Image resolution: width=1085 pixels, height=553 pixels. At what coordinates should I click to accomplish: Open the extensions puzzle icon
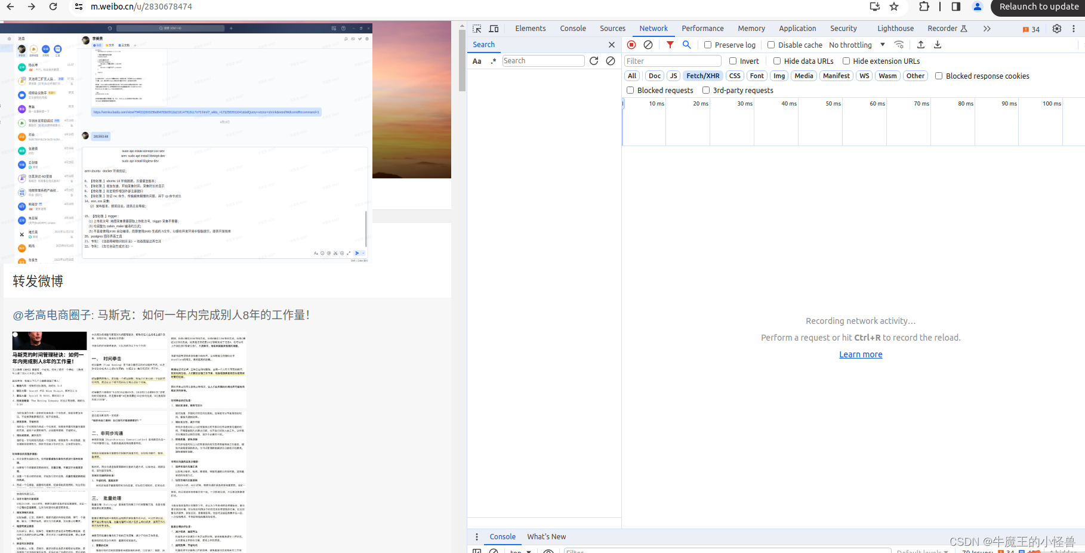924,7
